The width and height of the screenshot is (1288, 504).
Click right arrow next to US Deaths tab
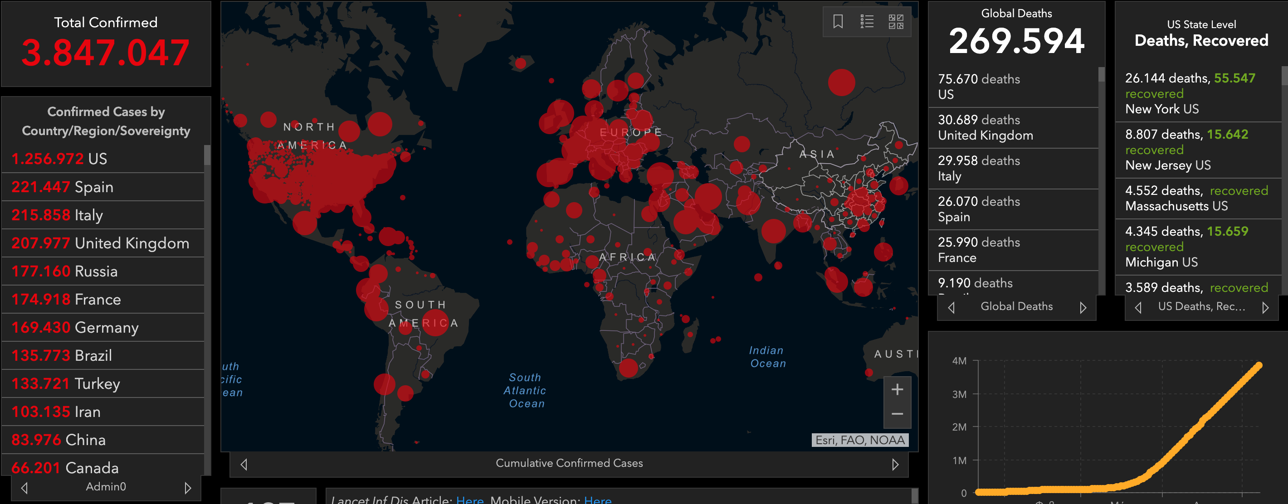1265,307
